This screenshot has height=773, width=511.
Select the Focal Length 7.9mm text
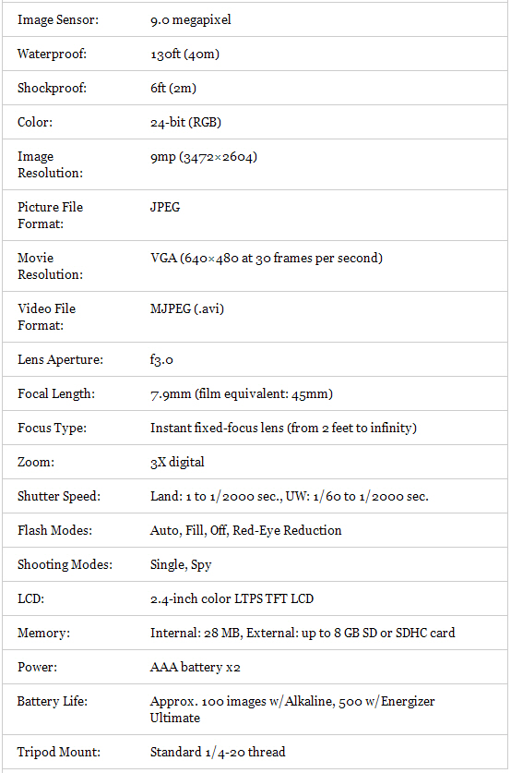pos(242,394)
